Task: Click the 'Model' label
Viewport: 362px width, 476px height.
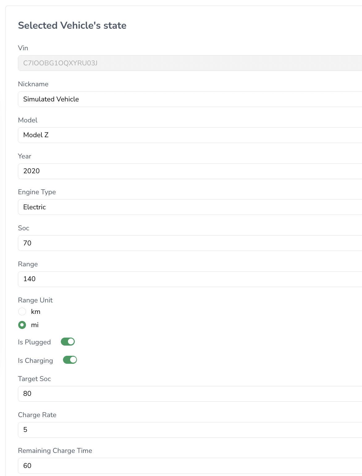Action: [28, 120]
